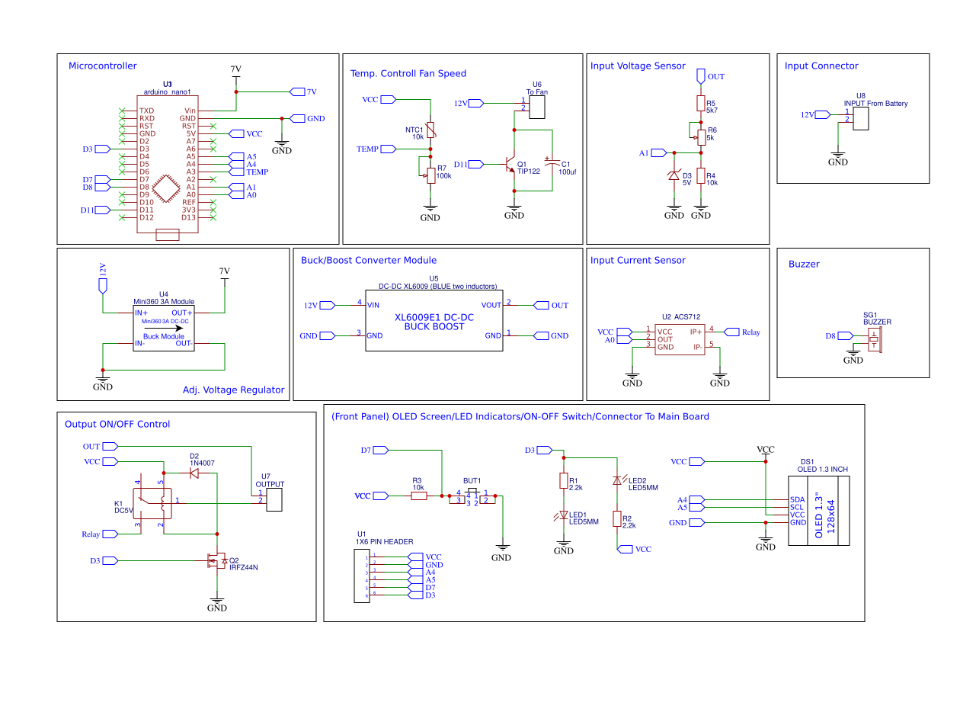The image size is (960, 725).
Task: Click the NTC1 10k thermistor symbol
Action: [430, 131]
